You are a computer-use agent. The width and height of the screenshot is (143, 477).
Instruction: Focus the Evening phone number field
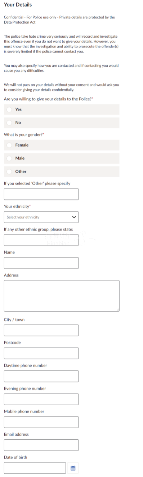[x=41, y=399]
